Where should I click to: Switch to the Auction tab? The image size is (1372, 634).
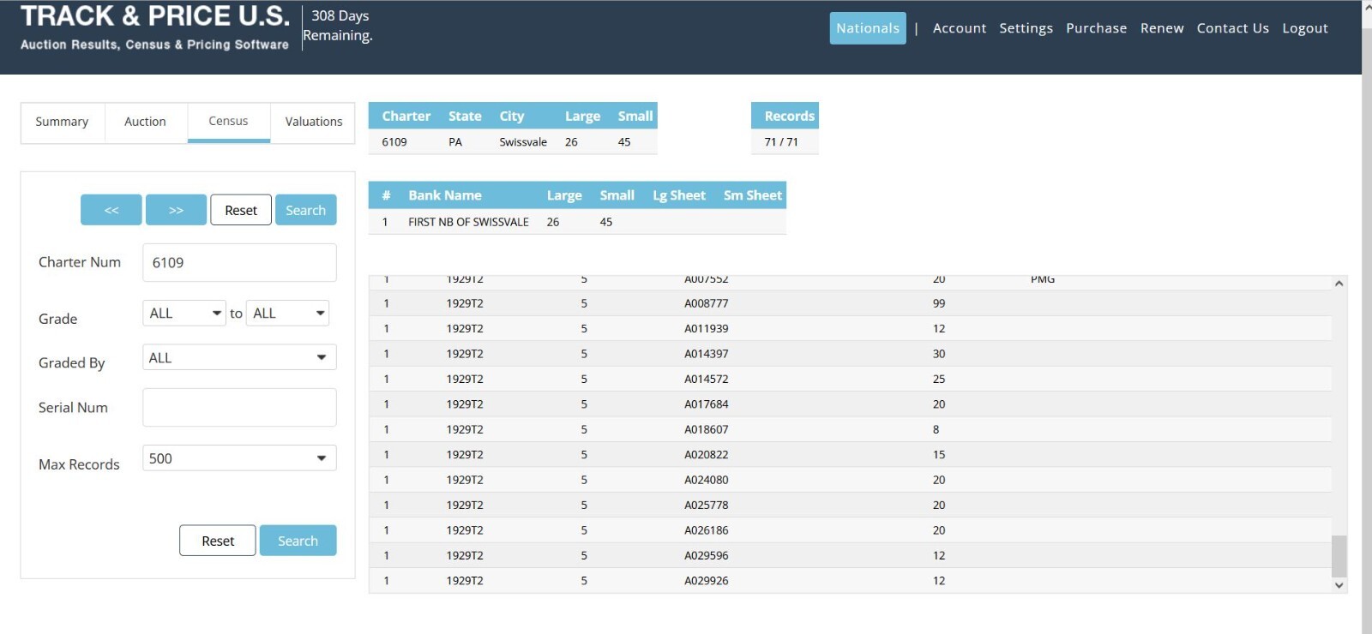click(145, 123)
